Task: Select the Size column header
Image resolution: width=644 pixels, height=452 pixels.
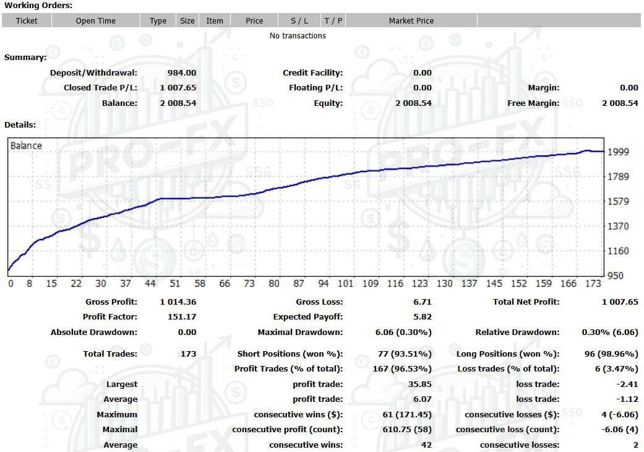Action: point(187,20)
